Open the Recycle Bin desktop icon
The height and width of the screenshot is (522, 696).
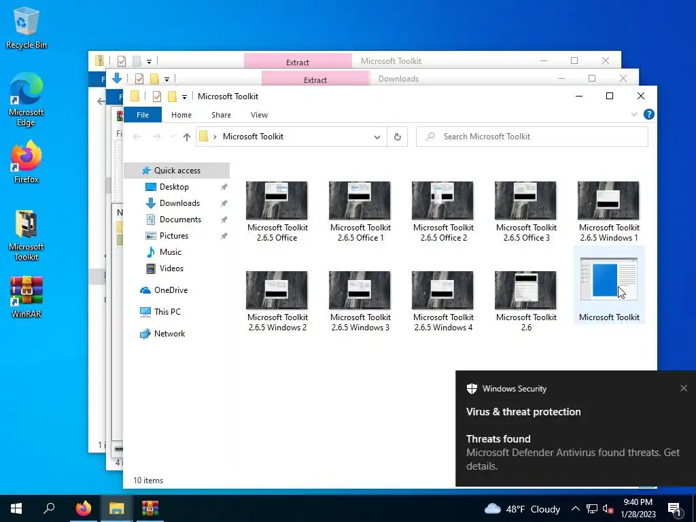[27, 27]
